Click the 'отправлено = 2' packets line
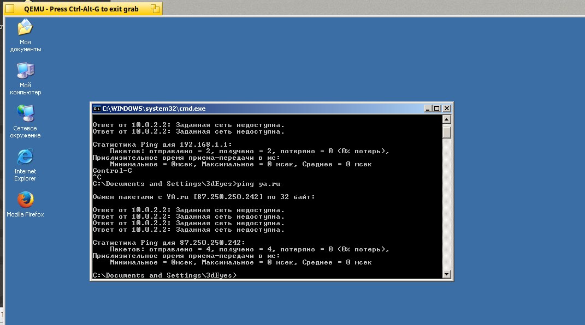The height and width of the screenshot is (325, 585). tap(250, 151)
